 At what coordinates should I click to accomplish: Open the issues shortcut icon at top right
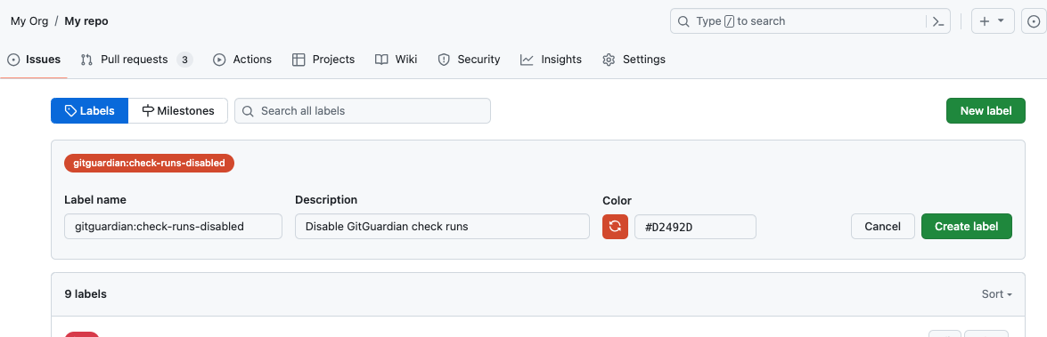point(1035,21)
